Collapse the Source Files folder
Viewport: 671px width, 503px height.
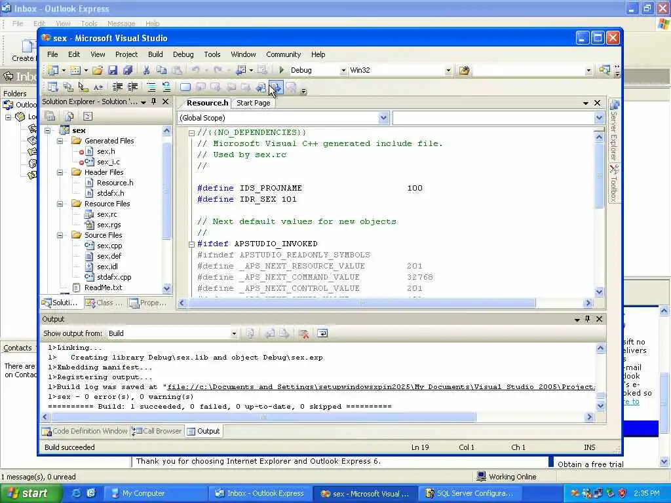tap(60, 235)
